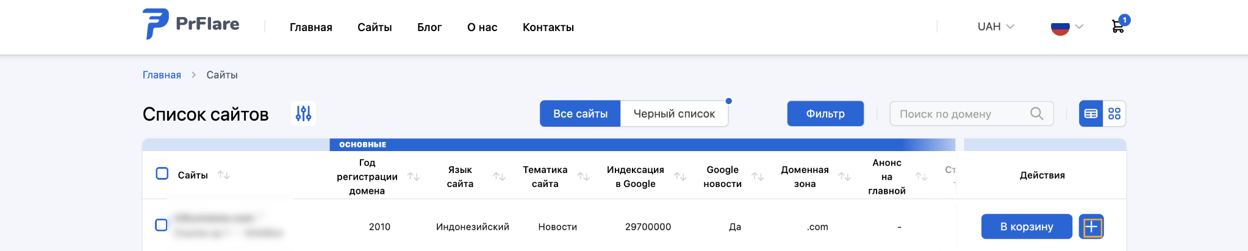Select the Черный список tab
The height and width of the screenshot is (251, 1248).
click(674, 114)
